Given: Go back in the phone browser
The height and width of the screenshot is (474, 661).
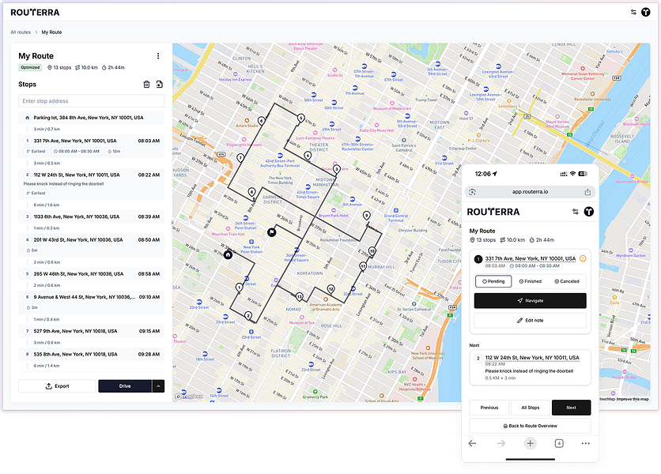Looking at the screenshot, I should pos(472,443).
